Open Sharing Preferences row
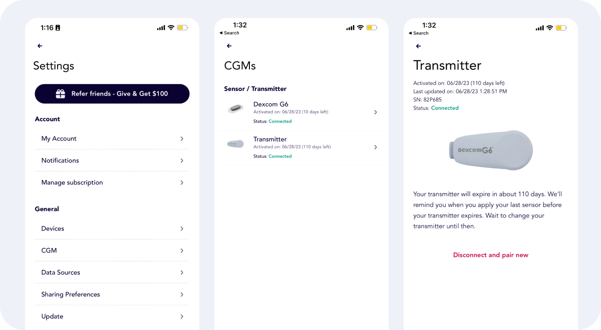Image resolution: width=601 pixels, height=330 pixels. coord(112,294)
